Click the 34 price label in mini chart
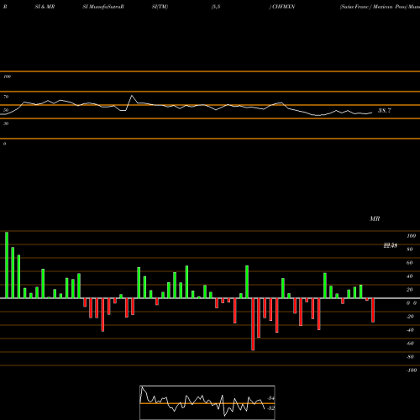The image size is (420, 420). [271, 398]
